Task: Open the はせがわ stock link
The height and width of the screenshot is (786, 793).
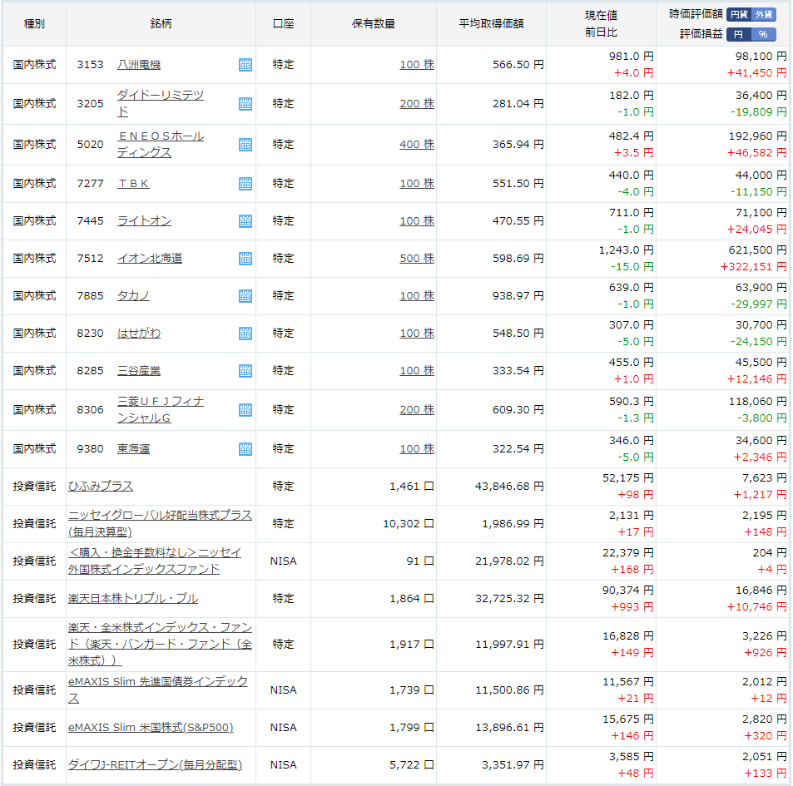Action: [139, 333]
